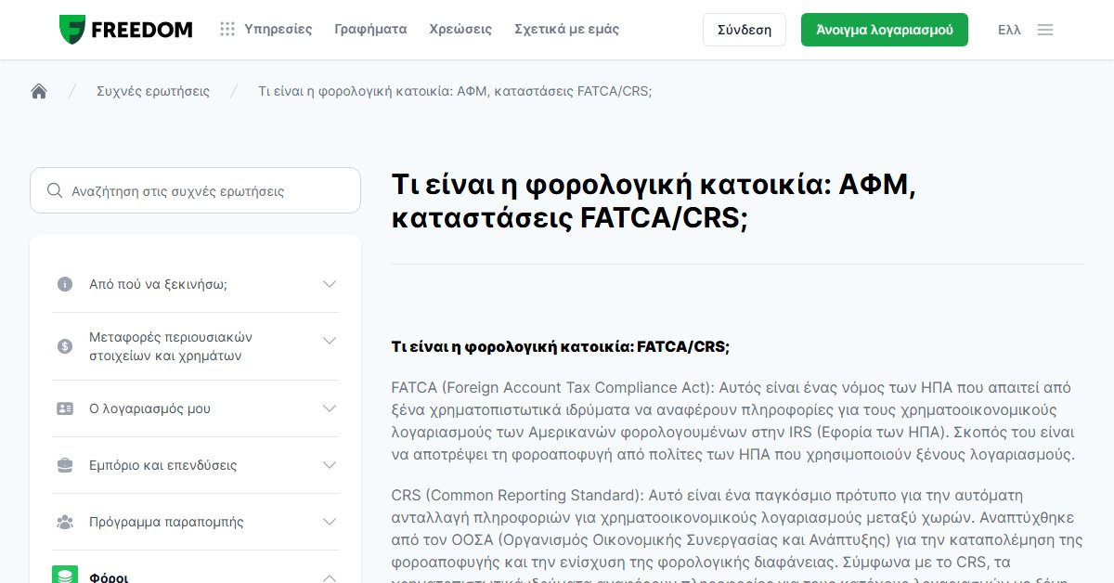
Task: Click the green coins icon for Φόροι
Action: [x=65, y=575]
